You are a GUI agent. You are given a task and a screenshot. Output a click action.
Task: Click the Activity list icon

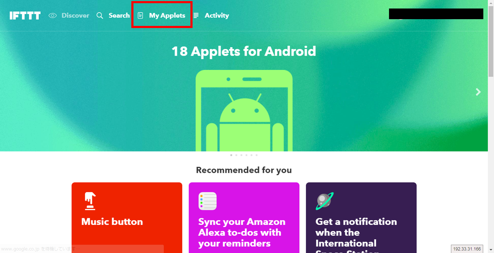point(196,16)
